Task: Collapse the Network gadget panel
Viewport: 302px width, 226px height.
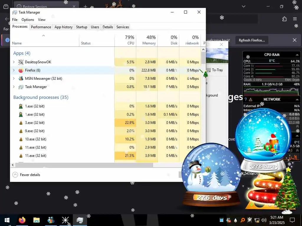Action: click(297, 99)
